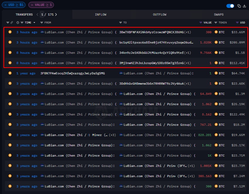Remove the "VALUE ≥ 1" filter chip
The width and height of the screenshot is (249, 194).
pyautogui.click(x=33, y=5)
